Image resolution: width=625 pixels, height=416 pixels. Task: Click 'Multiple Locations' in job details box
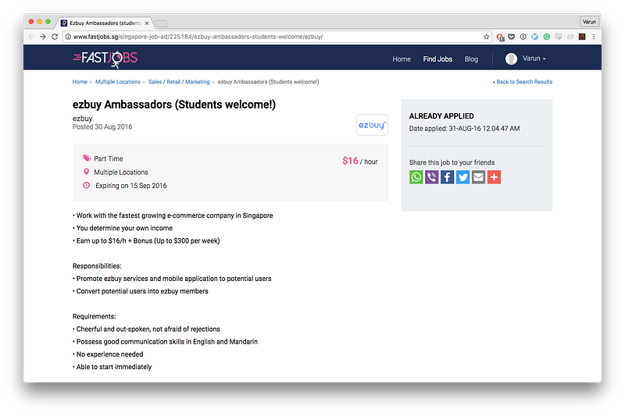(x=121, y=172)
